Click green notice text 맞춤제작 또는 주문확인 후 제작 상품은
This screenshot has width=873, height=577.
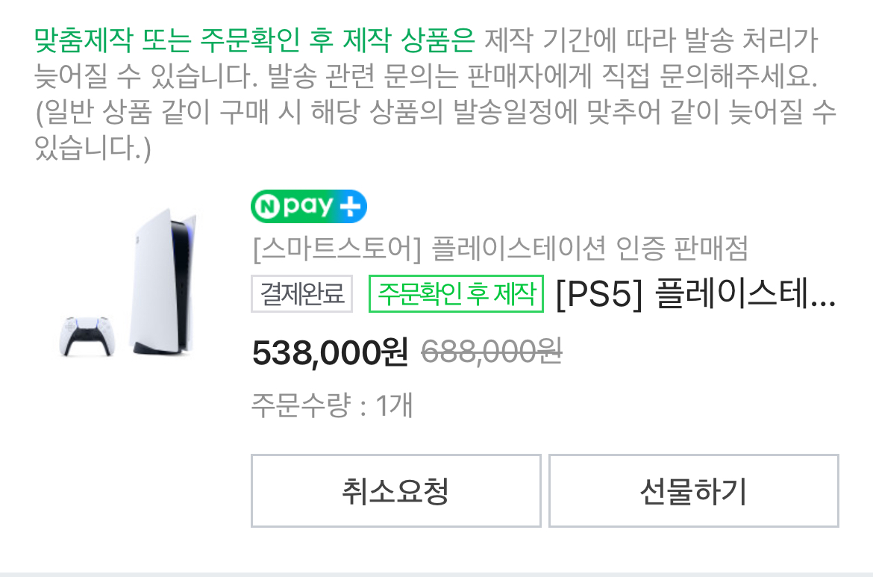[x=254, y=40]
